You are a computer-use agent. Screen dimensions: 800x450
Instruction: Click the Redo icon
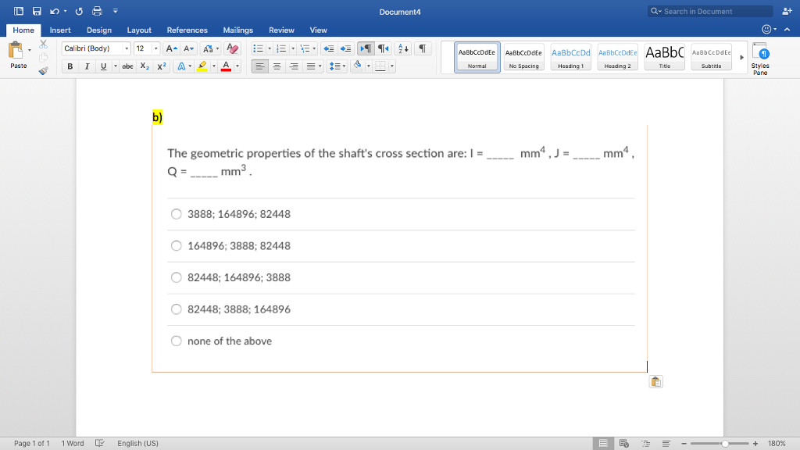pos(79,11)
